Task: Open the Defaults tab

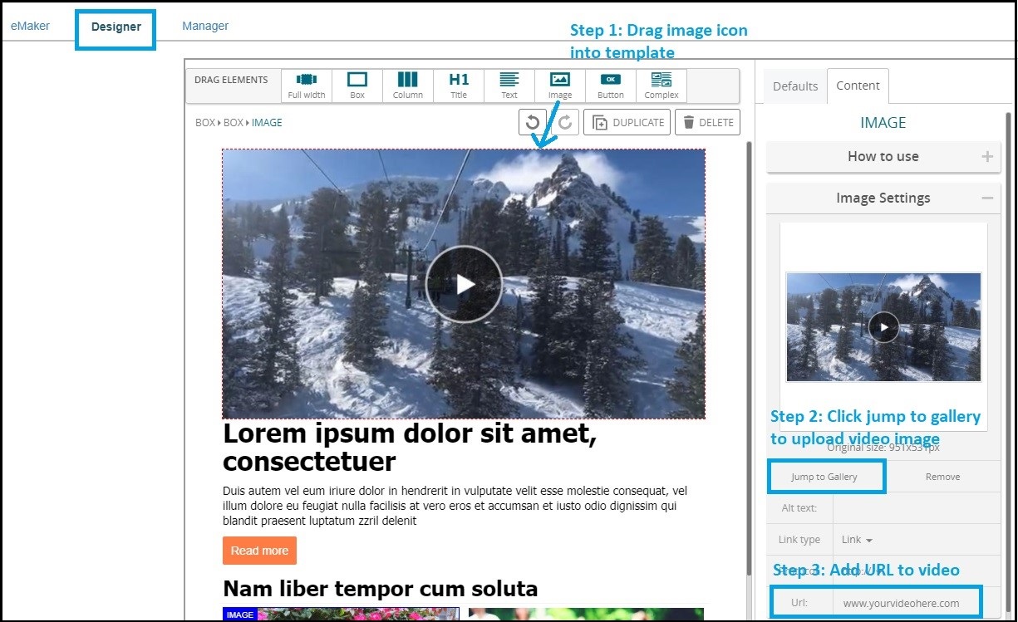Action: [795, 86]
